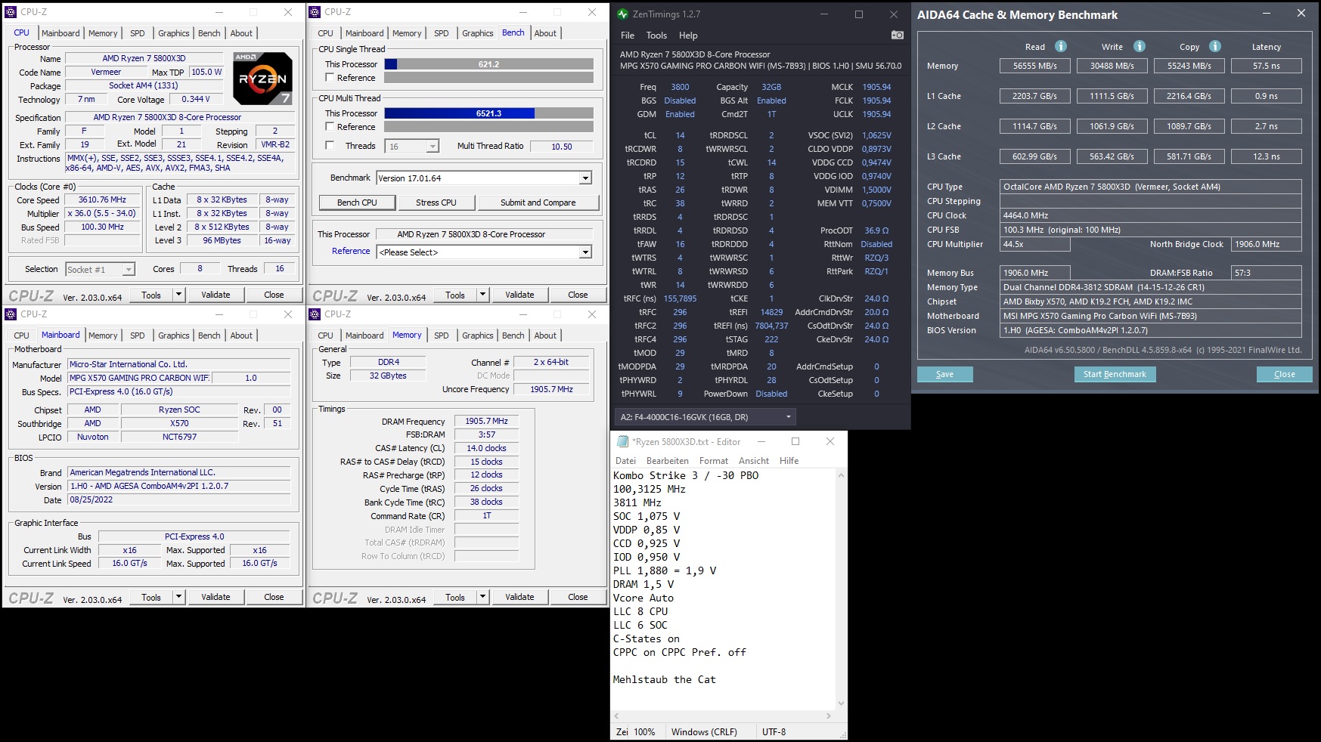Click the DRAM Frequency value 1905.7 MHz in CPU-Z
The height and width of the screenshot is (742, 1321).
click(487, 421)
